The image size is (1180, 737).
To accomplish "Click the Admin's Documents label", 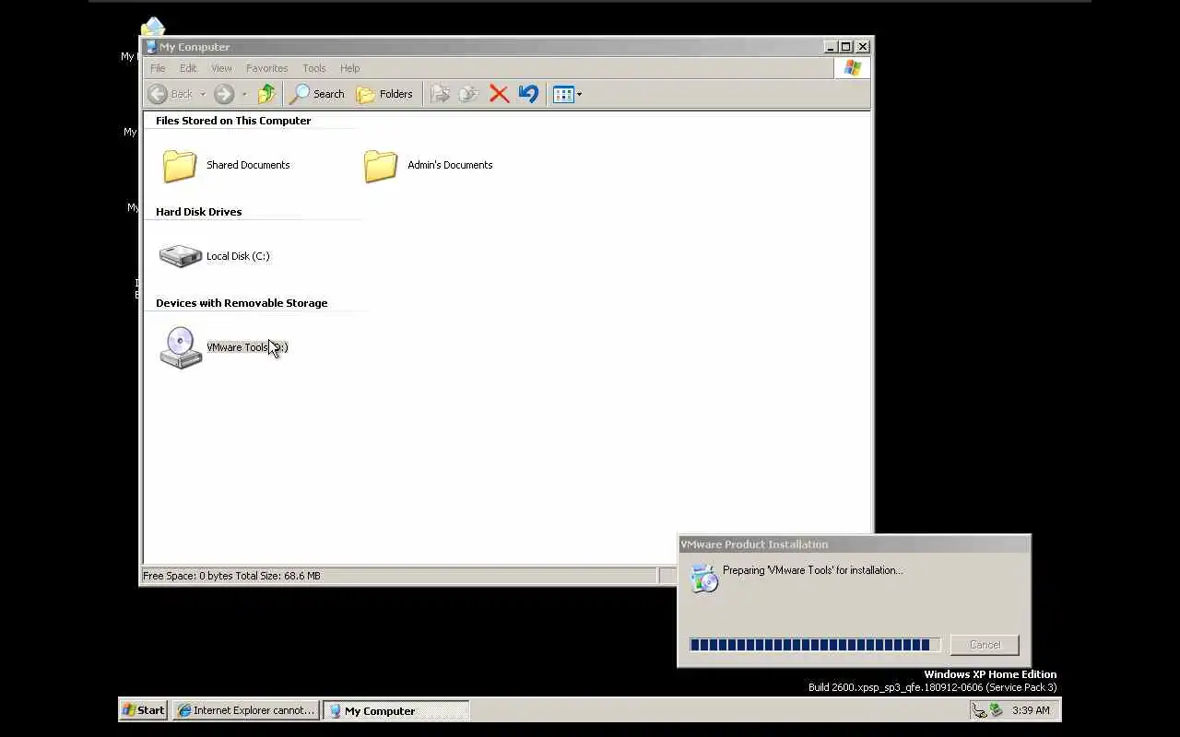I will tap(450, 165).
